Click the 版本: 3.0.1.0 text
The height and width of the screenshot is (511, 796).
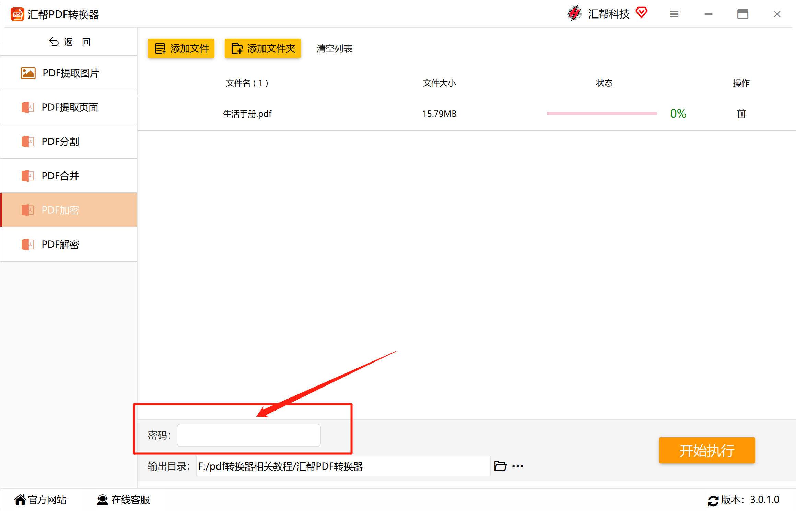point(750,500)
